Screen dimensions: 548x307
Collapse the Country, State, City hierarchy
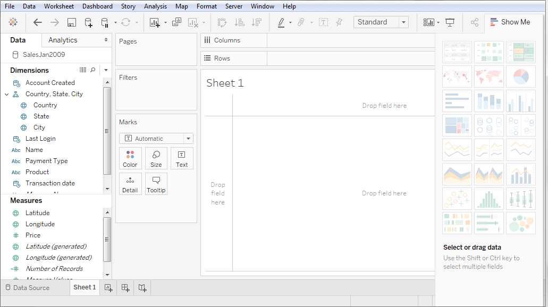(x=6, y=95)
